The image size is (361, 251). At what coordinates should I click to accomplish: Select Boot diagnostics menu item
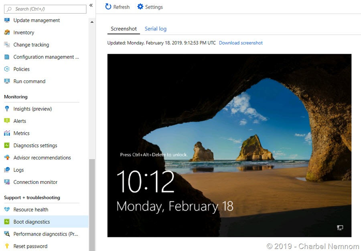click(x=44, y=222)
